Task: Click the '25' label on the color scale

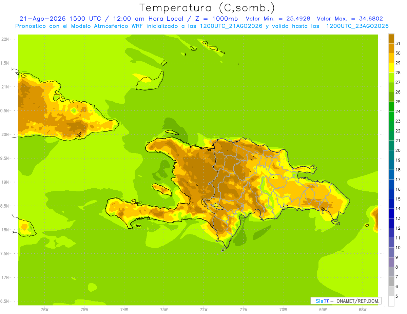Action: tap(398, 102)
